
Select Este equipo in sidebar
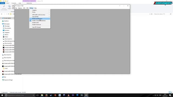6,24
